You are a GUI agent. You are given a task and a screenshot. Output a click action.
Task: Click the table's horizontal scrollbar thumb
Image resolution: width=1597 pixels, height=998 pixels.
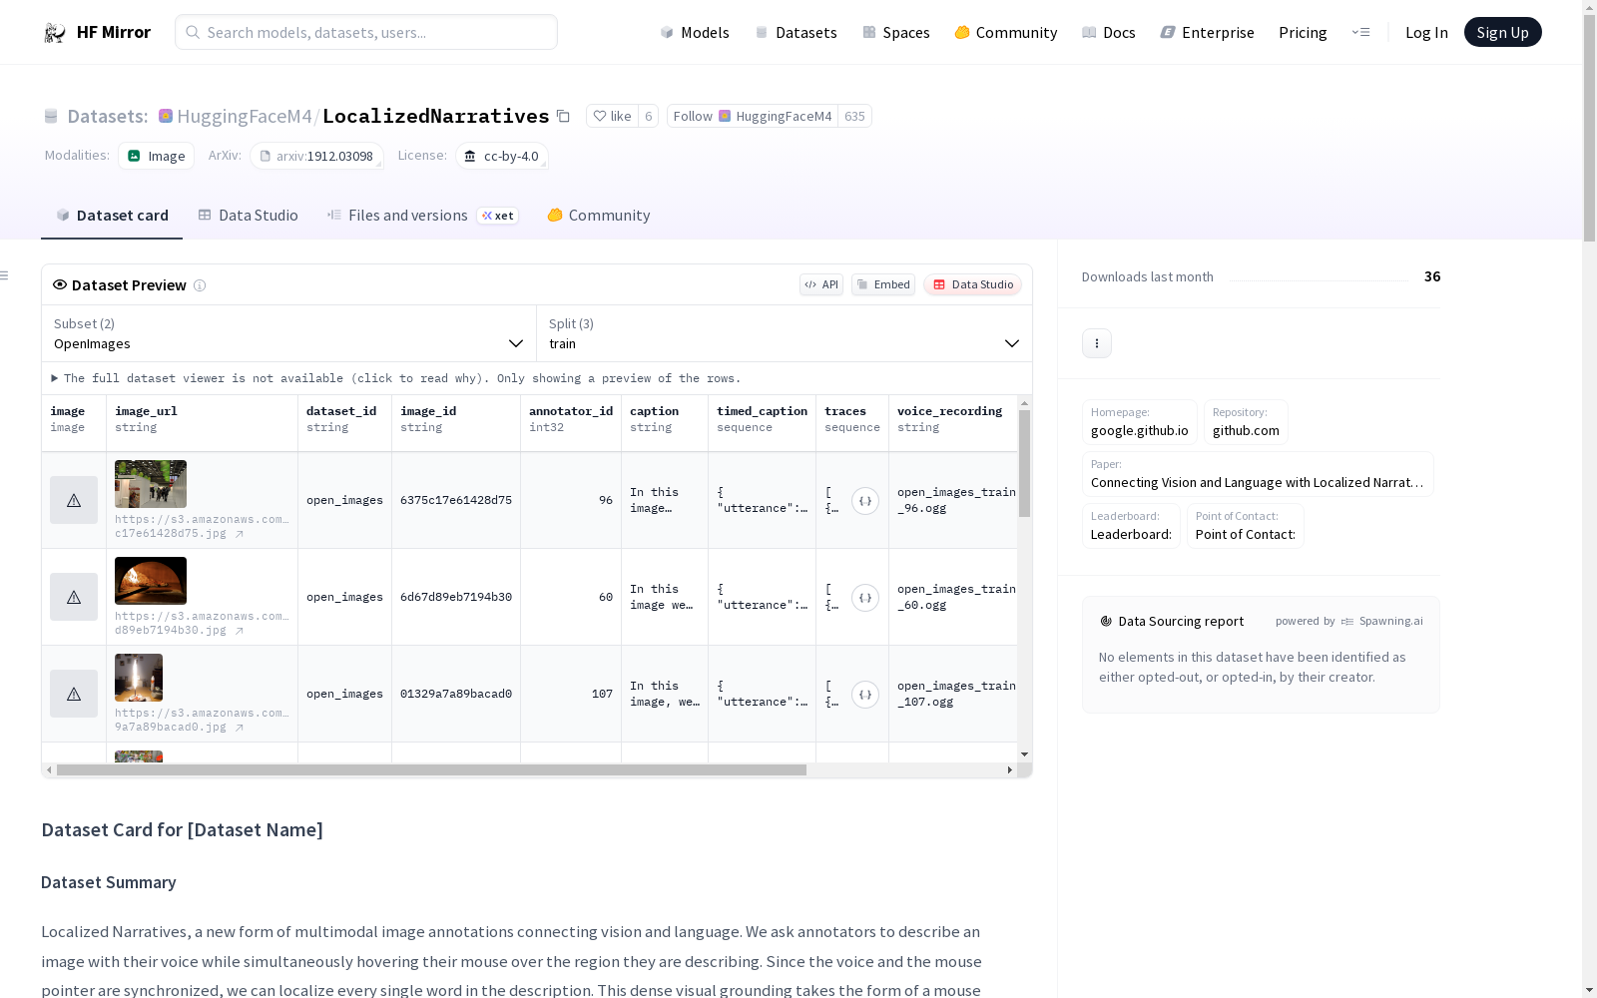[431, 770]
